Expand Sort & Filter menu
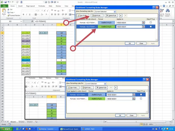175x131 pixels. point(162,12)
